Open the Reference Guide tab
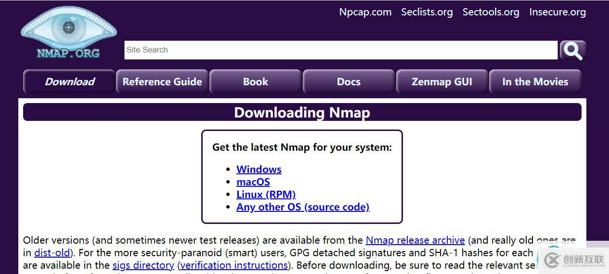Screen dimensions: 609x274 click(x=162, y=81)
